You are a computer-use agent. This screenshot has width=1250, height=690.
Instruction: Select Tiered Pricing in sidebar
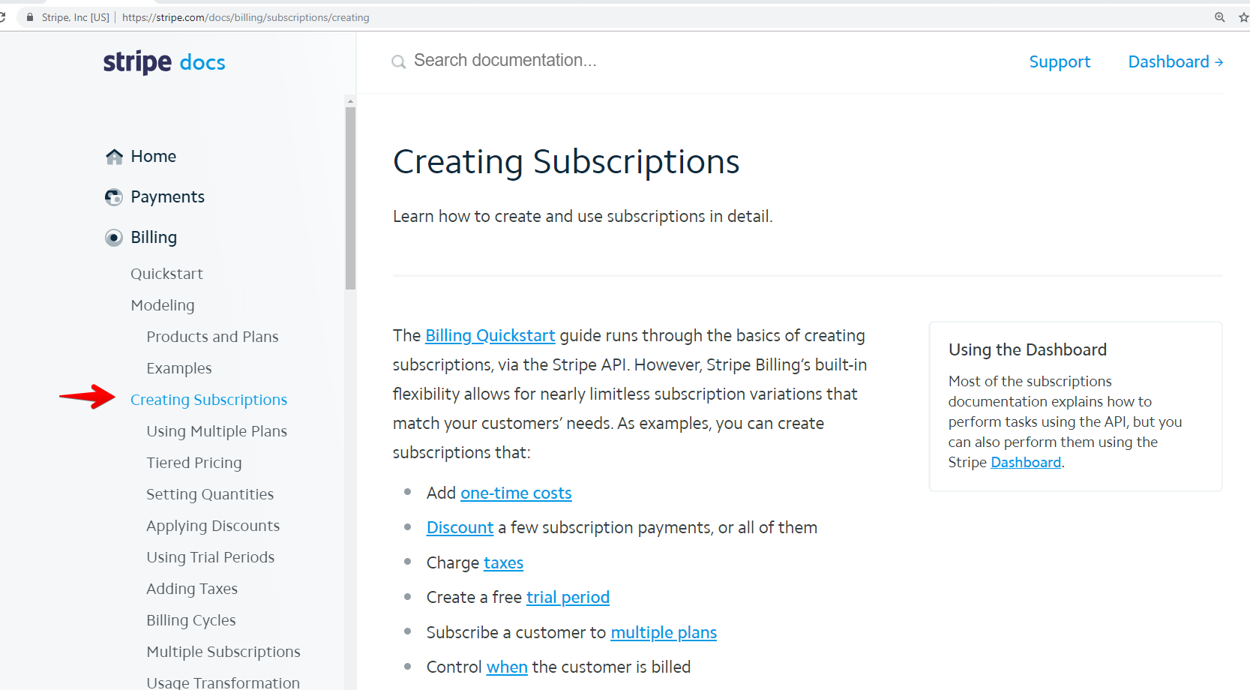coord(194,463)
